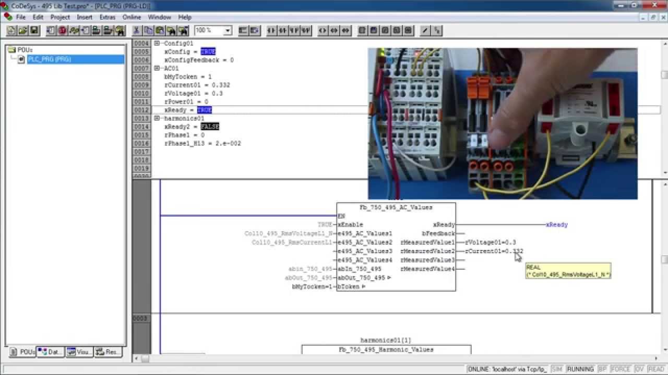The width and height of the screenshot is (668, 375).
Task: Switch to the Dat... data types tab
Action: [x=50, y=352]
